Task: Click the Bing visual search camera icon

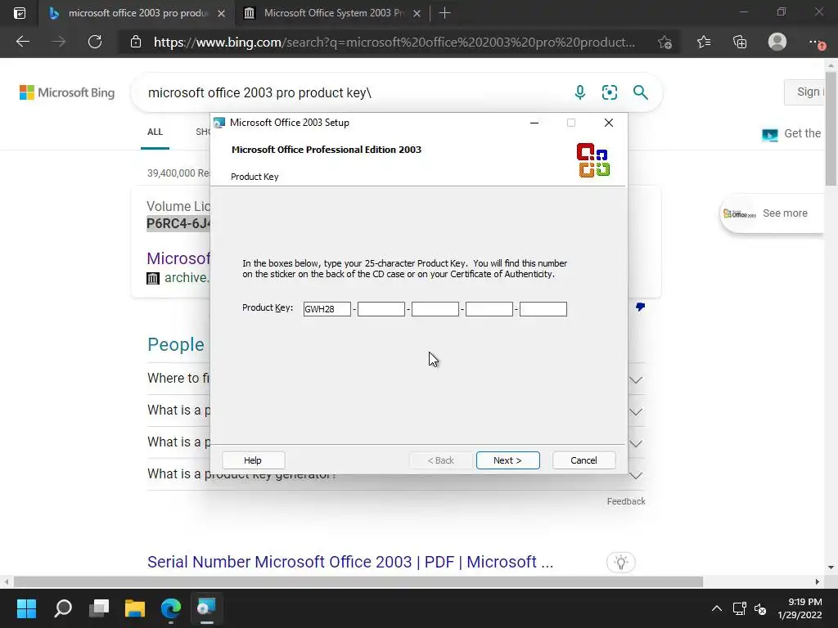Action: pos(609,92)
